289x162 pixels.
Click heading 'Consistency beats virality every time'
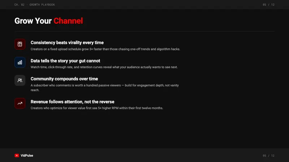tap(67, 42)
